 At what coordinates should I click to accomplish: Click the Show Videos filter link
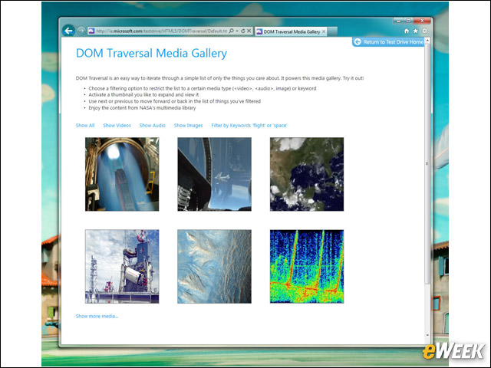click(x=117, y=126)
